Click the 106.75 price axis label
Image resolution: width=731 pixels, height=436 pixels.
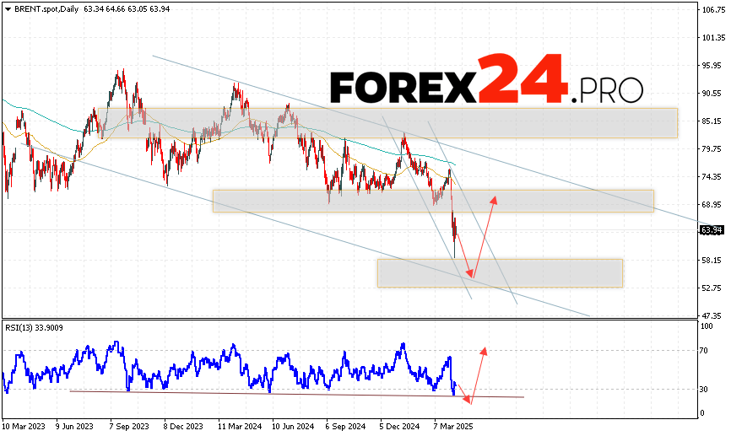712,10
